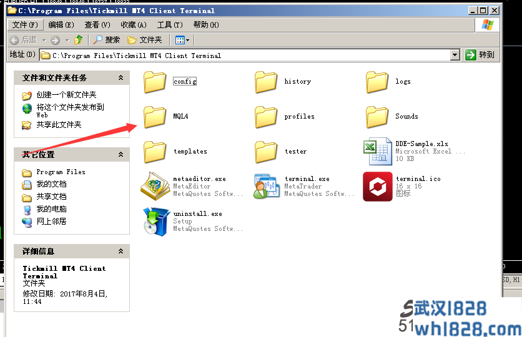This screenshot has height=337, width=522.
Task: Click the title bar folder icon
Action: [x=12, y=11]
